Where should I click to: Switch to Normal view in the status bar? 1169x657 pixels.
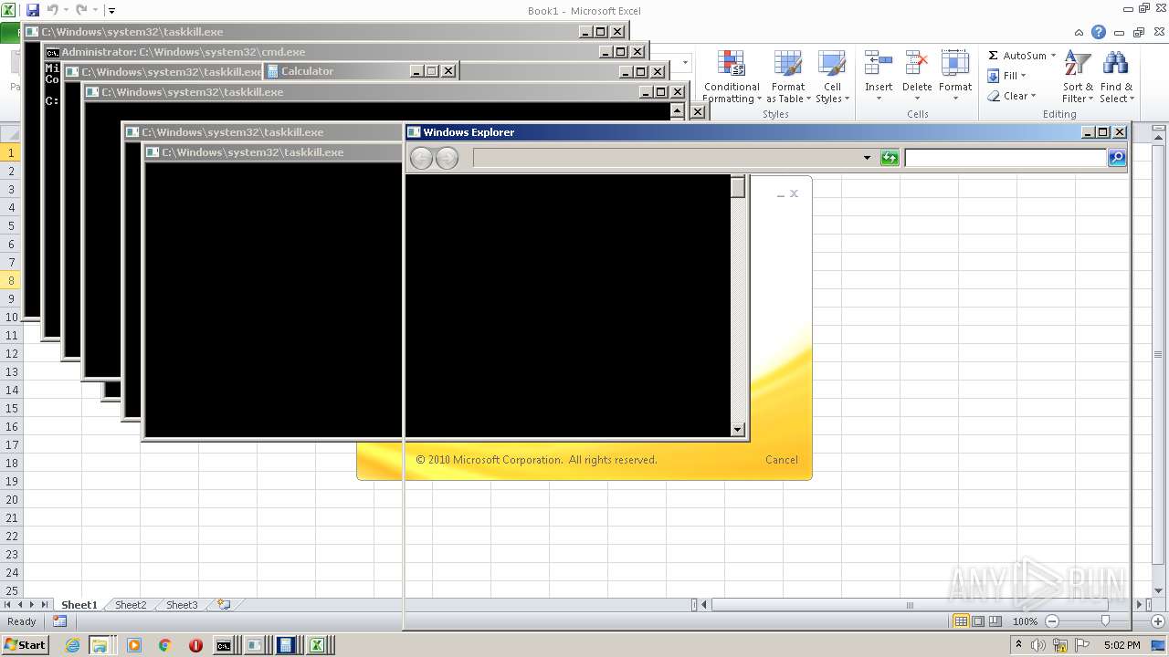[961, 621]
